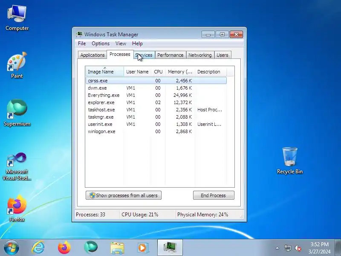Select the Firefox desktop shortcut
Image resolution: width=341 pixels, height=256 pixels.
click(x=17, y=209)
